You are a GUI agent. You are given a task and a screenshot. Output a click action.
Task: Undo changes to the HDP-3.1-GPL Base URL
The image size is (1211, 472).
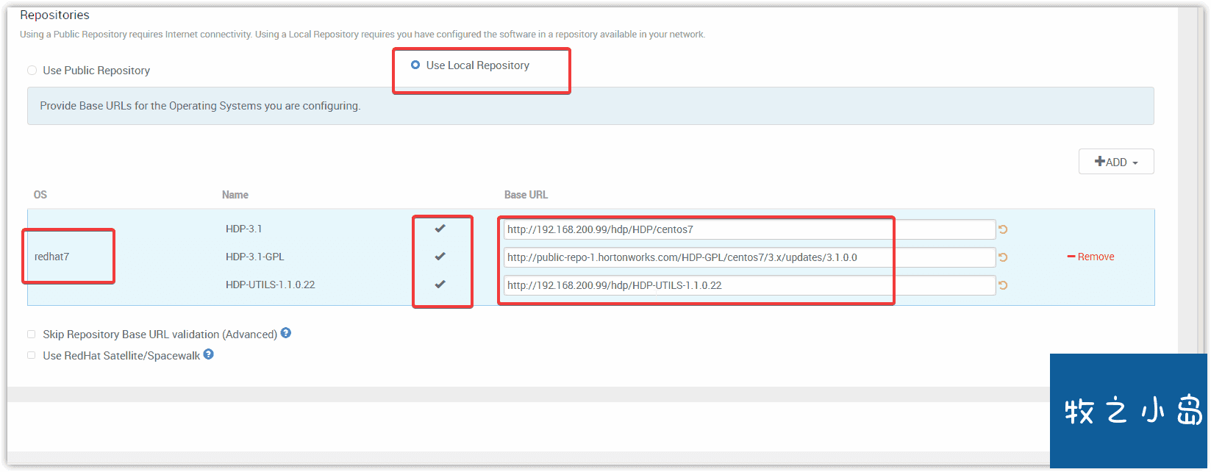point(1003,257)
